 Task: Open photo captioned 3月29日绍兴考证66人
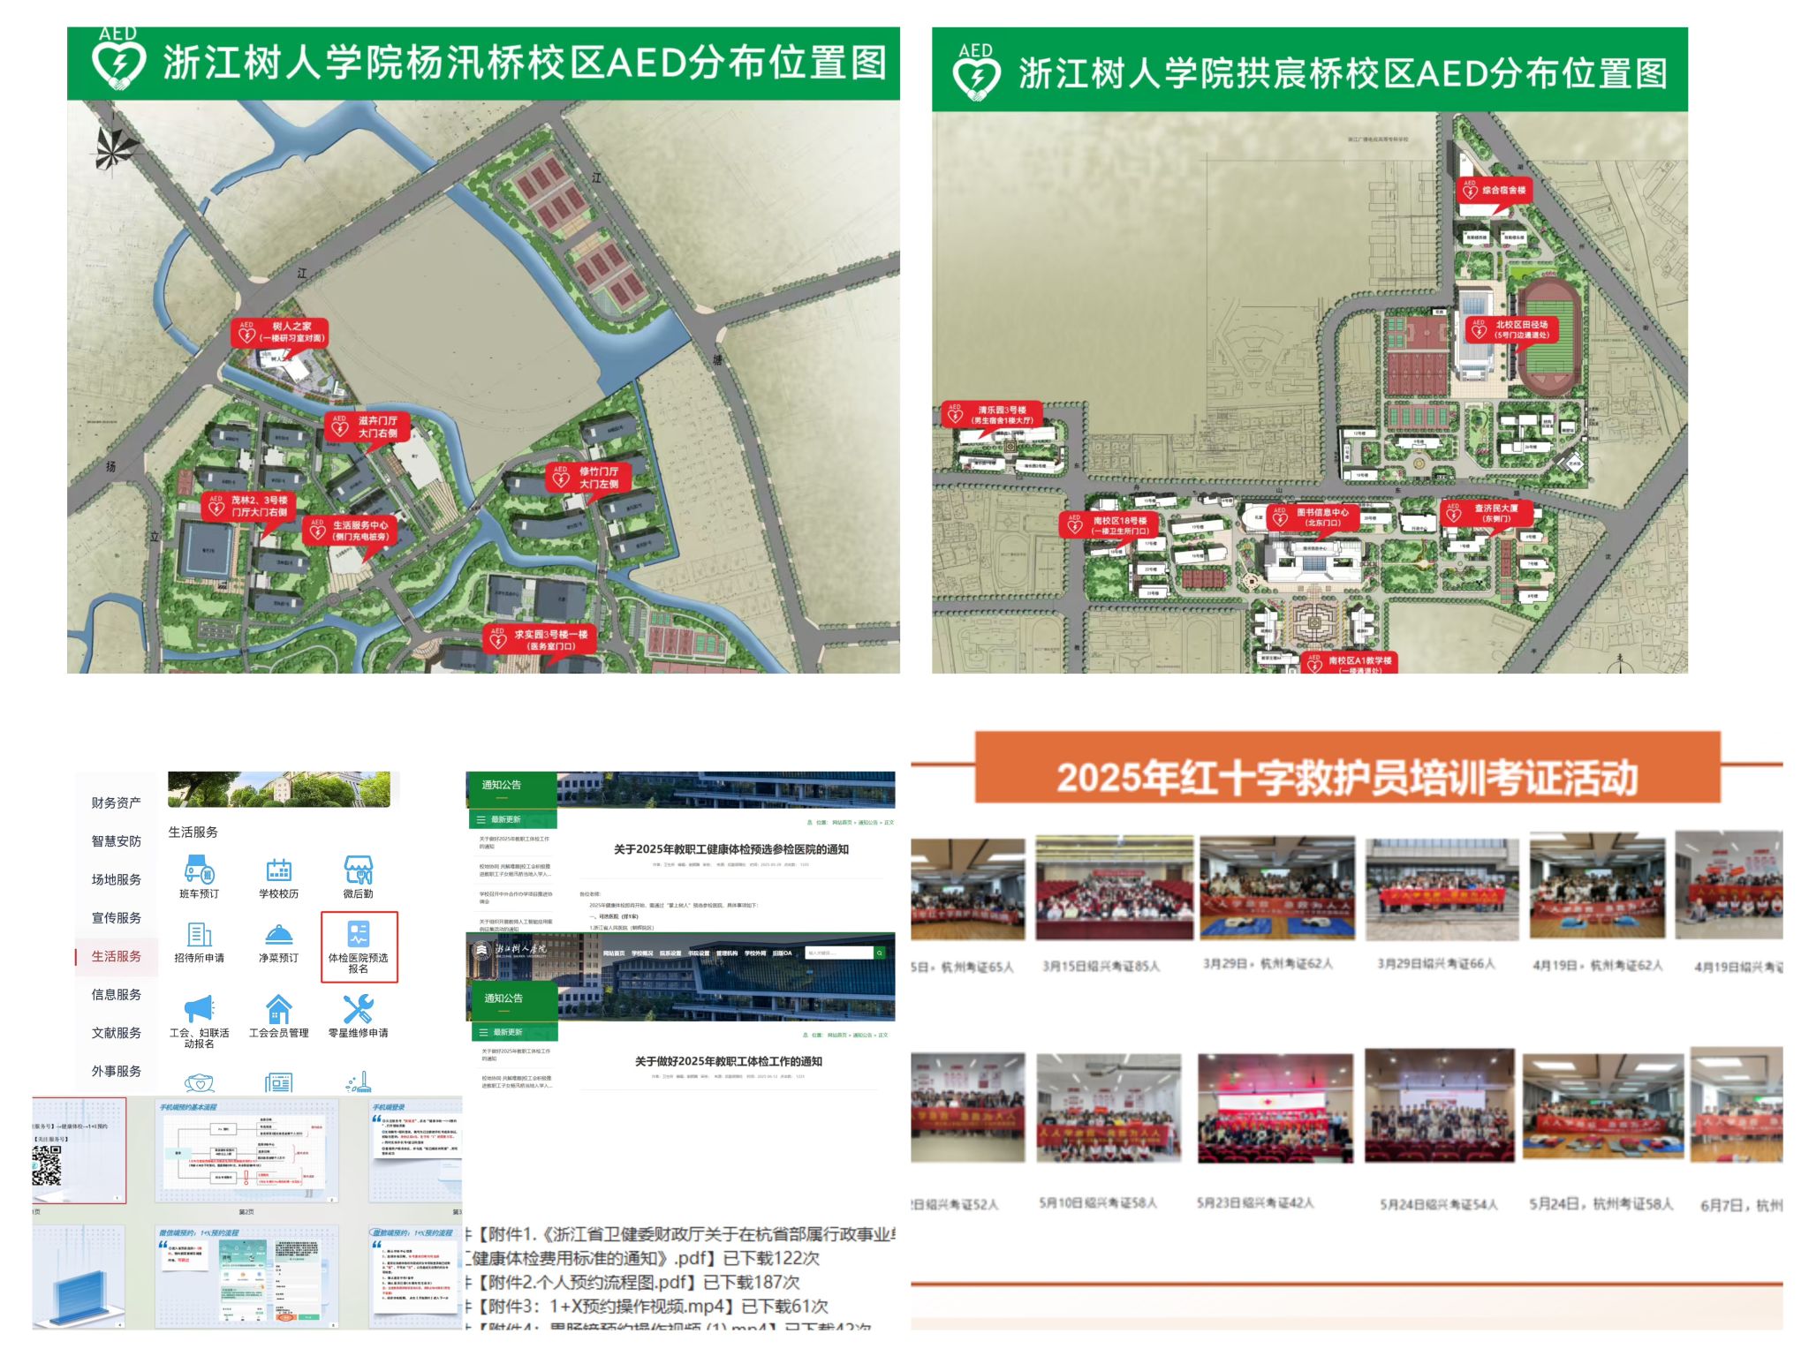(x=1442, y=888)
